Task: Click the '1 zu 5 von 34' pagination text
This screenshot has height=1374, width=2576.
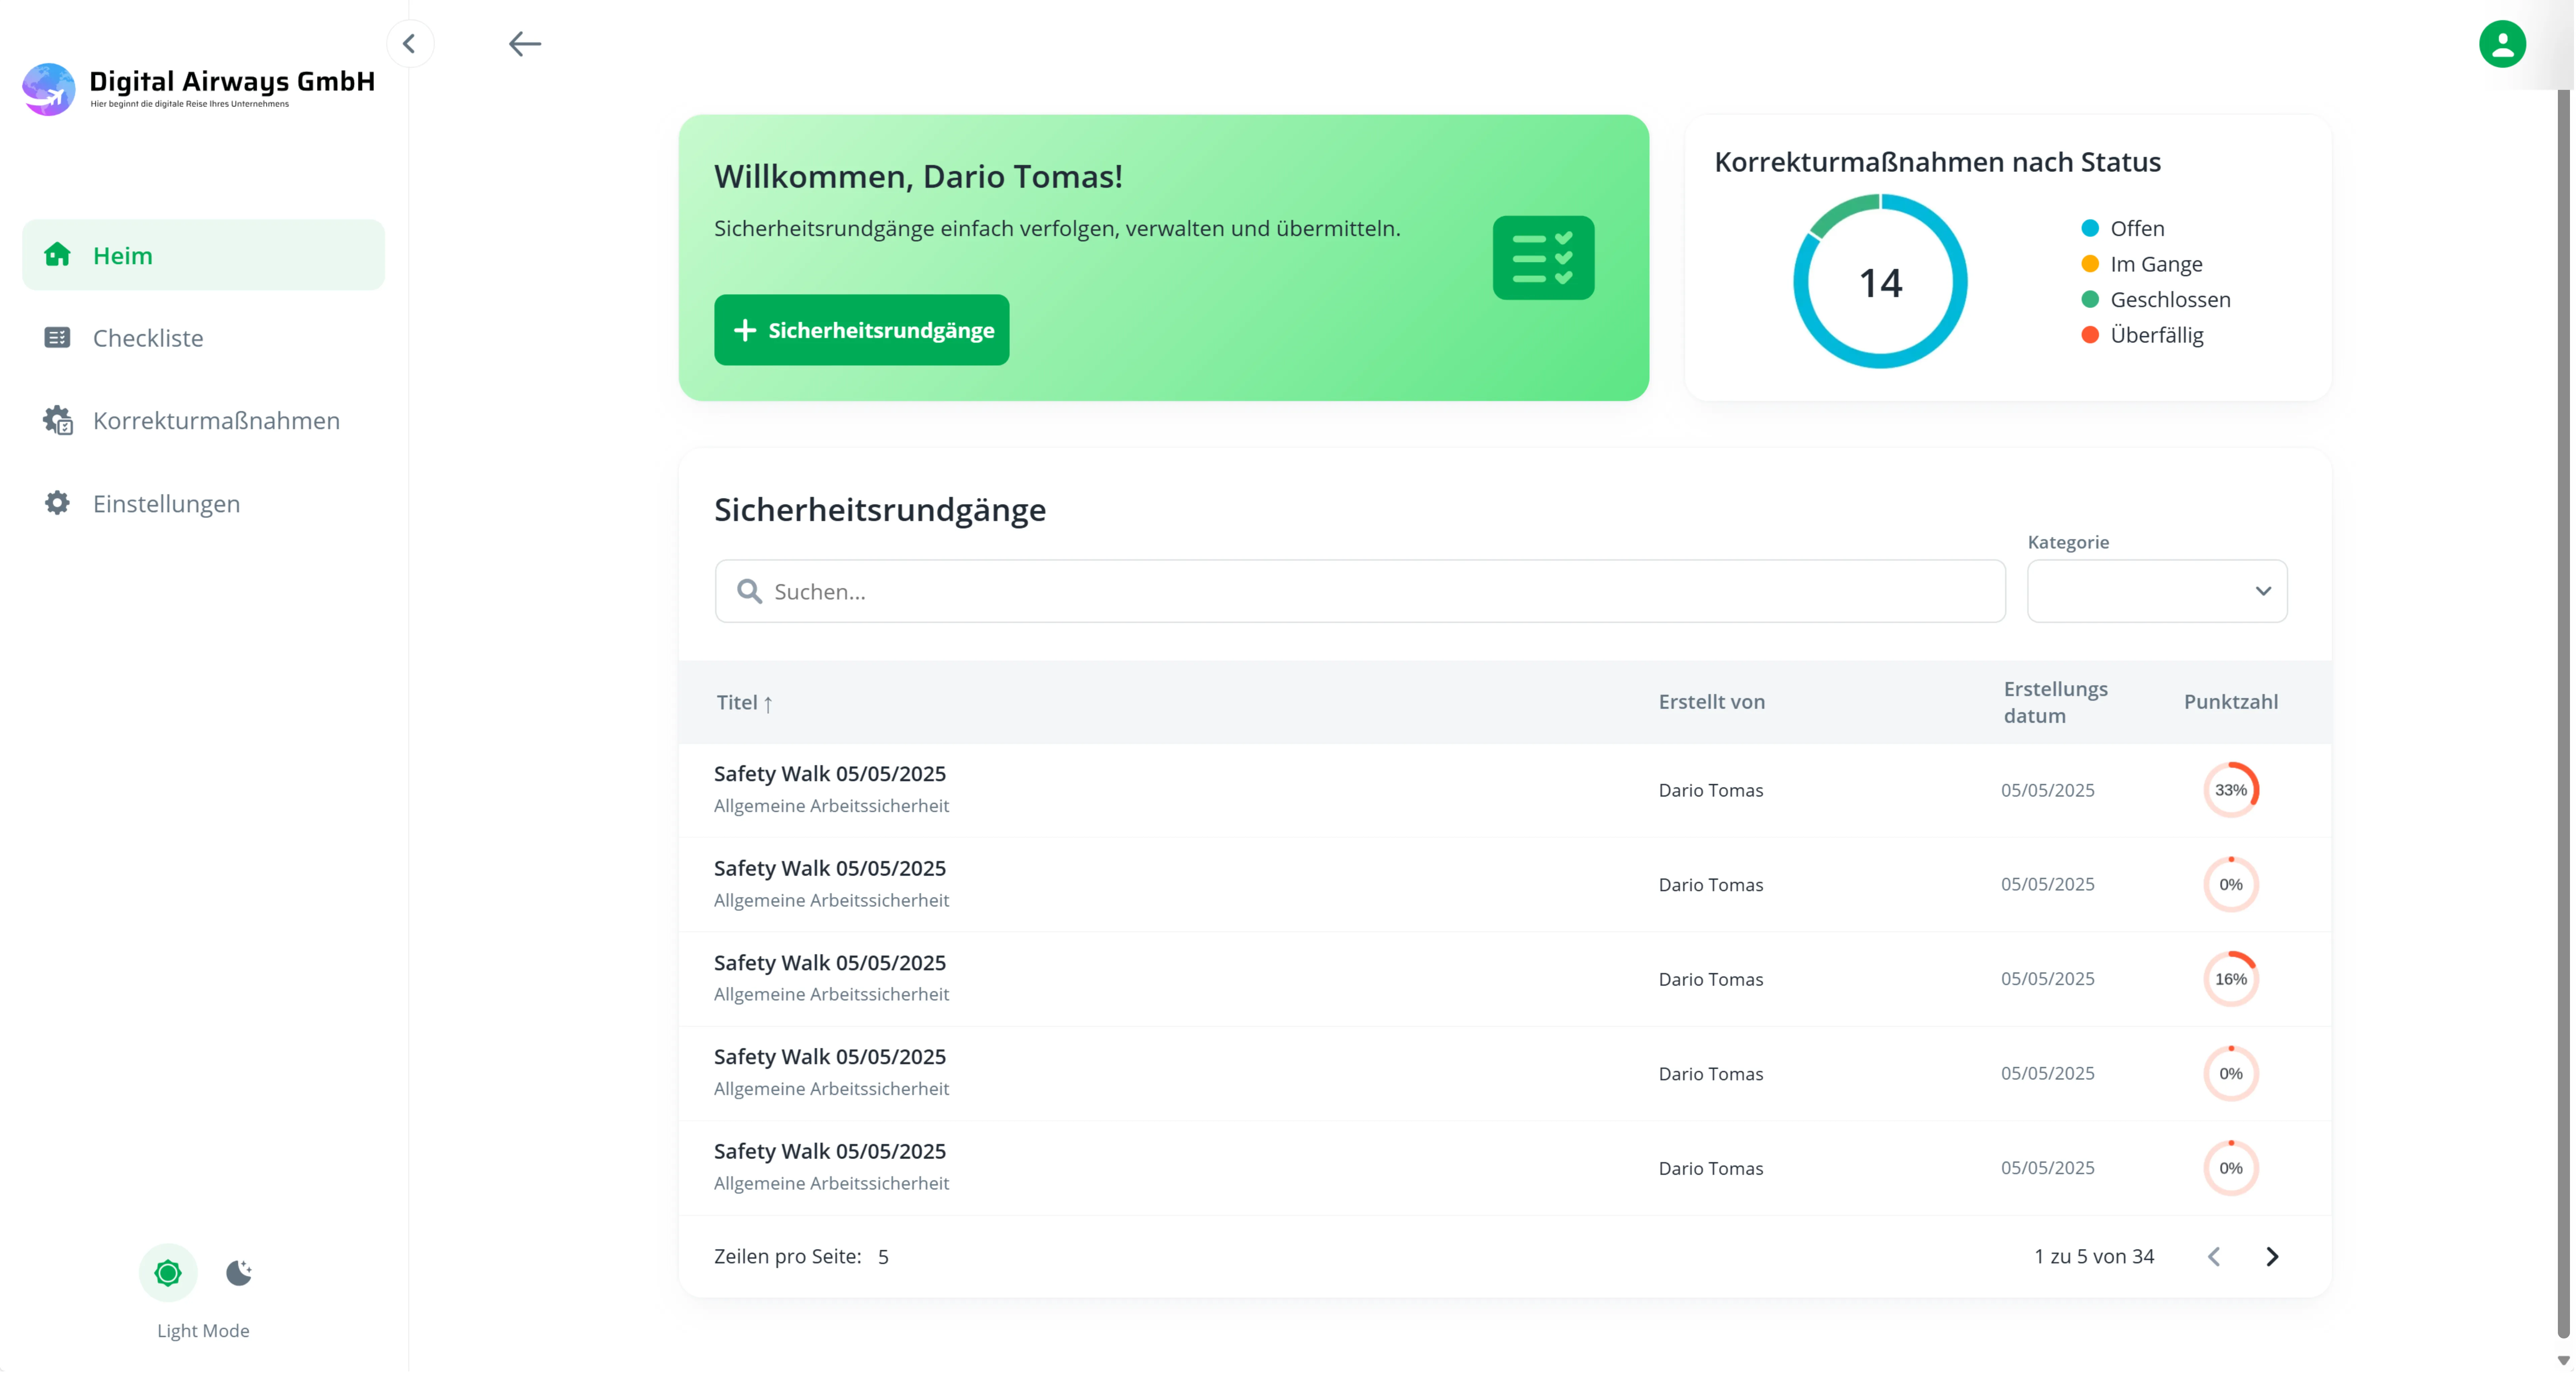Action: 2094,1257
